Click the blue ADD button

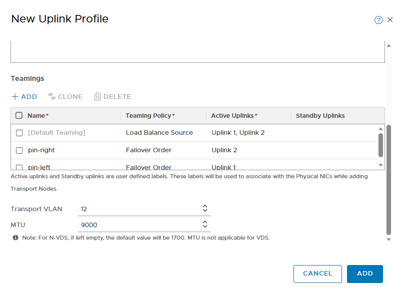pos(365,274)
